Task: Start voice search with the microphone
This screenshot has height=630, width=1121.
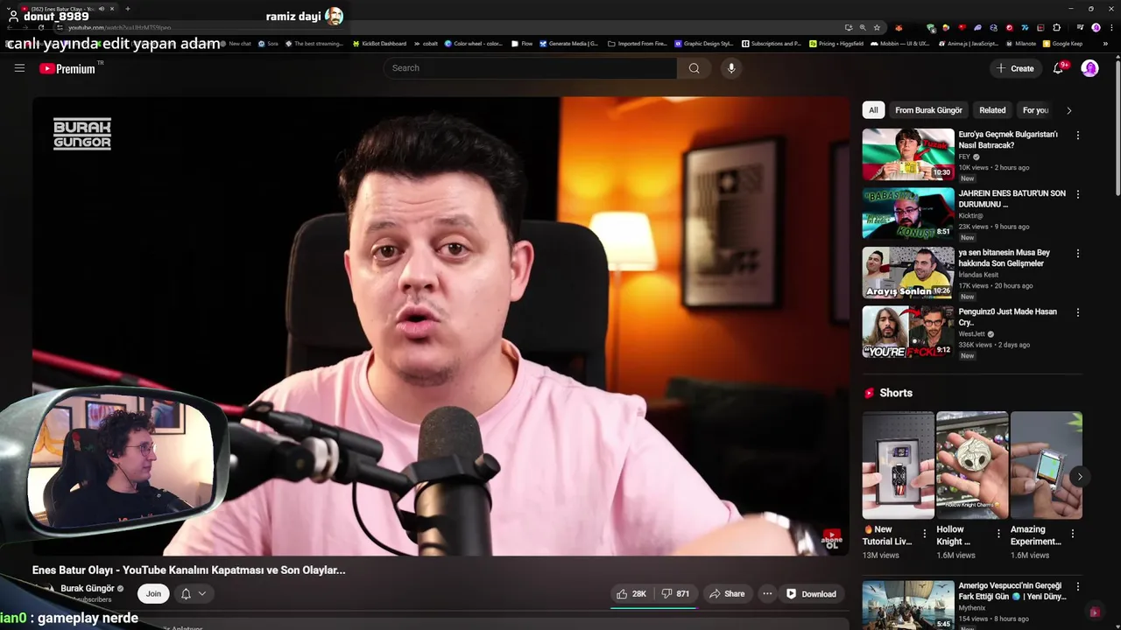Action: point(731,68)
